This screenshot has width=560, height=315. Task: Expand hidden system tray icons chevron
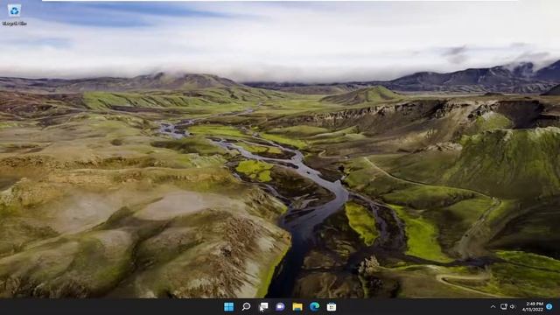(x=493, y=307)
